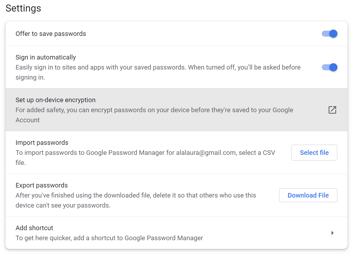Click the Settings page heading

point(23,8)
